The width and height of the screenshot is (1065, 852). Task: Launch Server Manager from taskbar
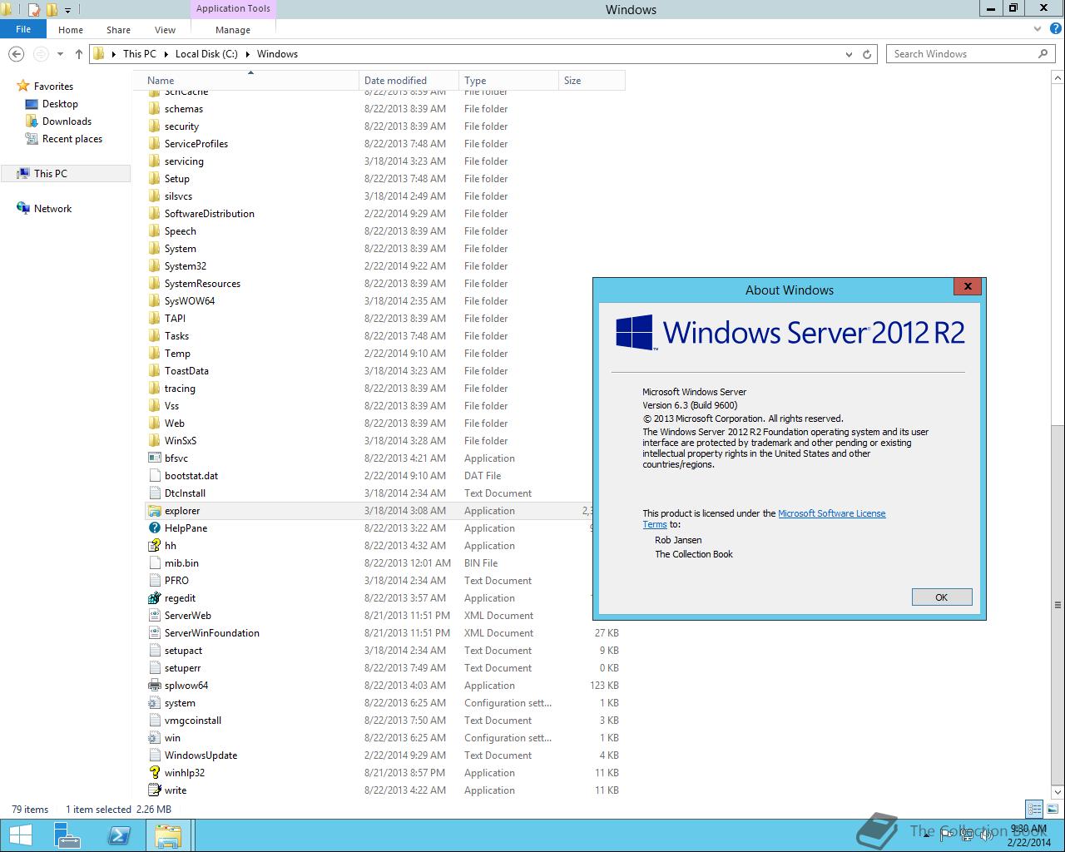67,835
